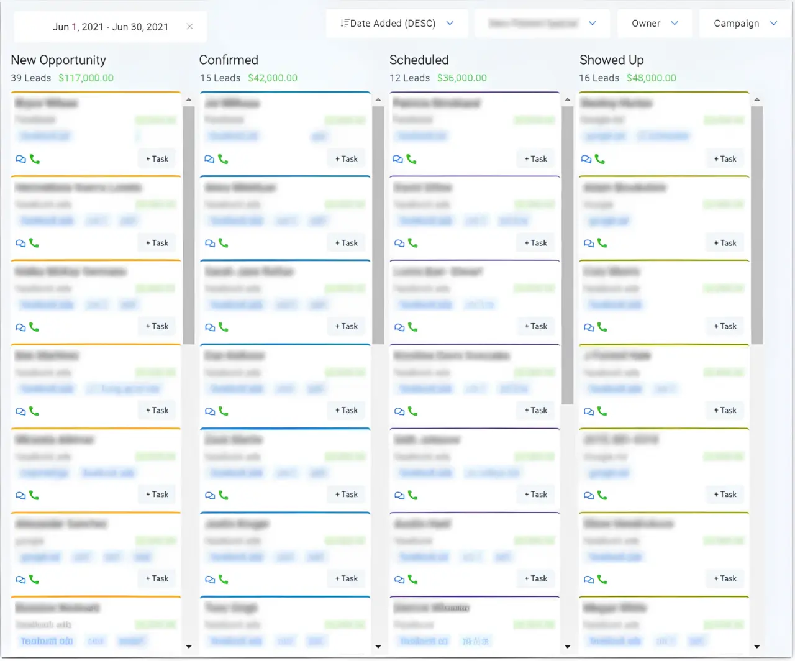795x661 pixels.
Task: Open chat icon on second Scheduled card
Action: 399,244
